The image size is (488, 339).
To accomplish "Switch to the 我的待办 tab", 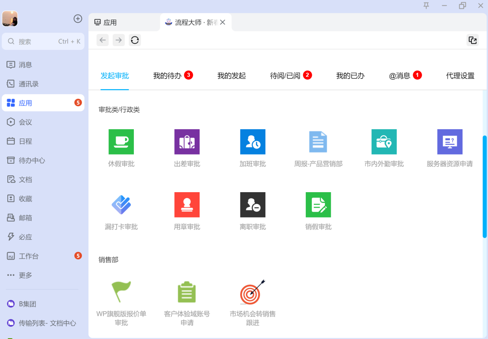I will (167, 76).
